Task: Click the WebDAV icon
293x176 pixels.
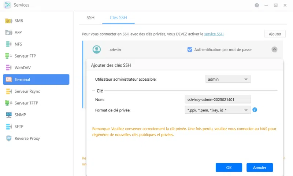Action: (9, 68)
